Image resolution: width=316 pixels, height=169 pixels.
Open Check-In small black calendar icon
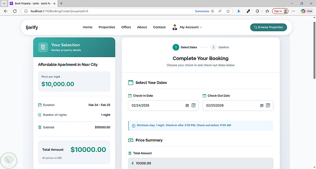pyautogui.click(x=187, y=105)
